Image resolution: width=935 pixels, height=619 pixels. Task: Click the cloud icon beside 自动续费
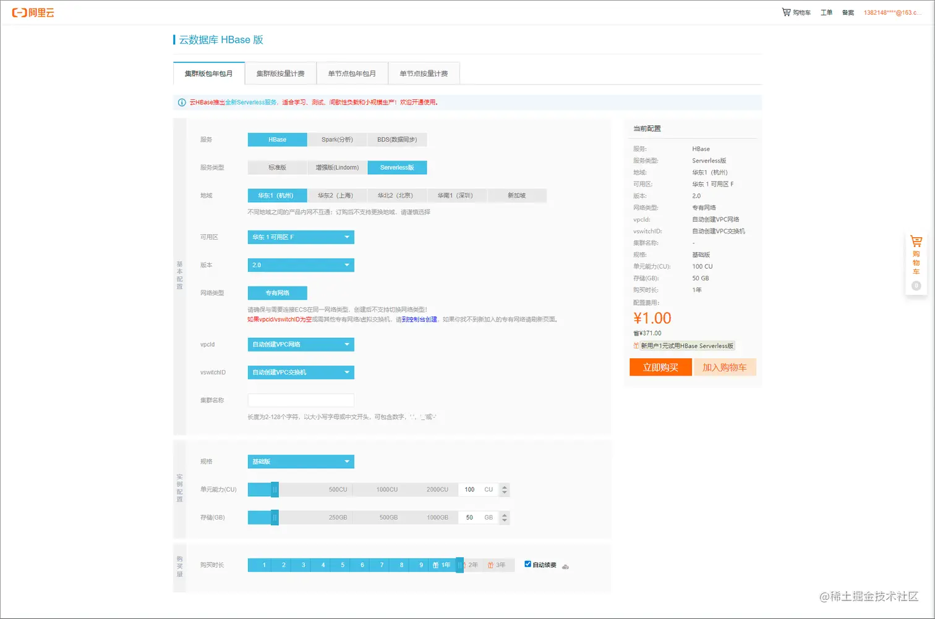[565, 566]
